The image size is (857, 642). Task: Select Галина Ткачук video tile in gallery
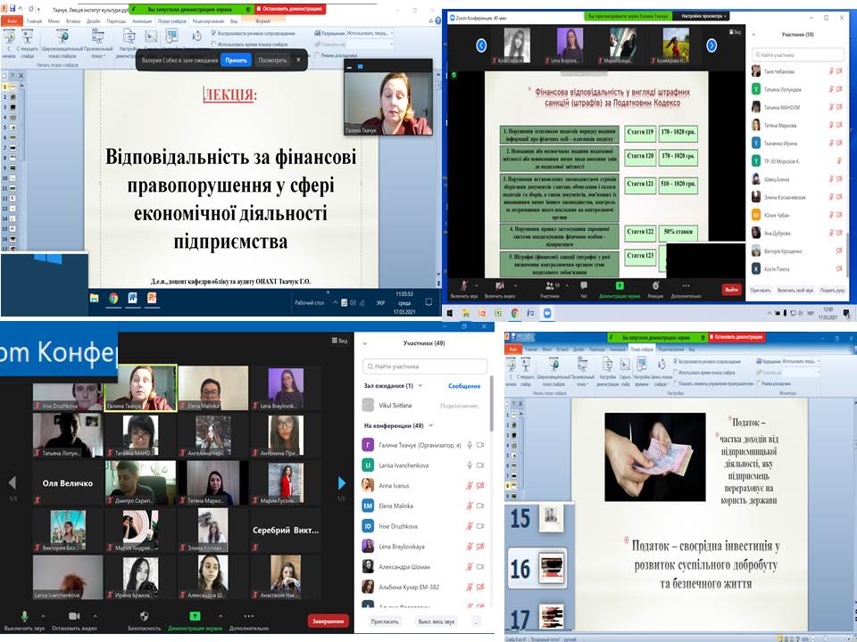(140, 388)
